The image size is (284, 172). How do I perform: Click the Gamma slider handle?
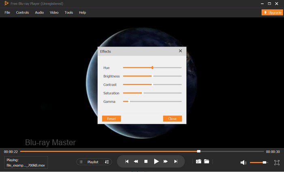(x=129, y=101)
